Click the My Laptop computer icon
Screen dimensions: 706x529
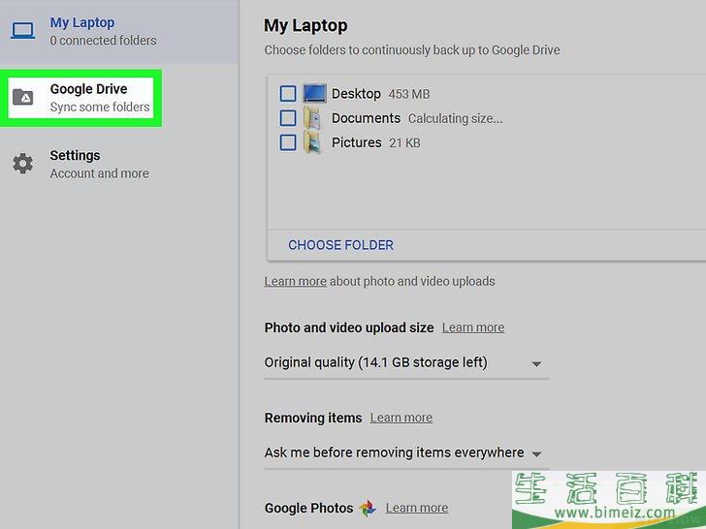pyautogui.click(x=22, y=31)
